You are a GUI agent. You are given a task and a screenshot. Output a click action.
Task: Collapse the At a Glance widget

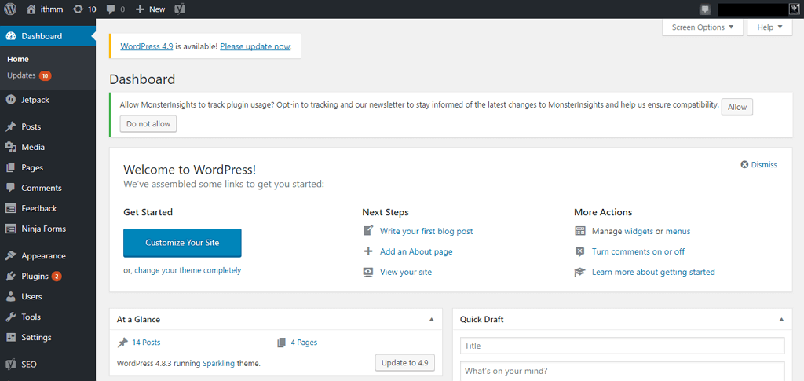[x=431, y=320]
